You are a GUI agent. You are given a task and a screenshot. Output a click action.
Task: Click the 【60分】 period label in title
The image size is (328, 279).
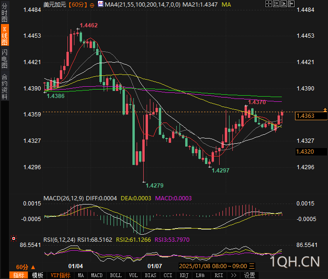(x=78, y=4)
